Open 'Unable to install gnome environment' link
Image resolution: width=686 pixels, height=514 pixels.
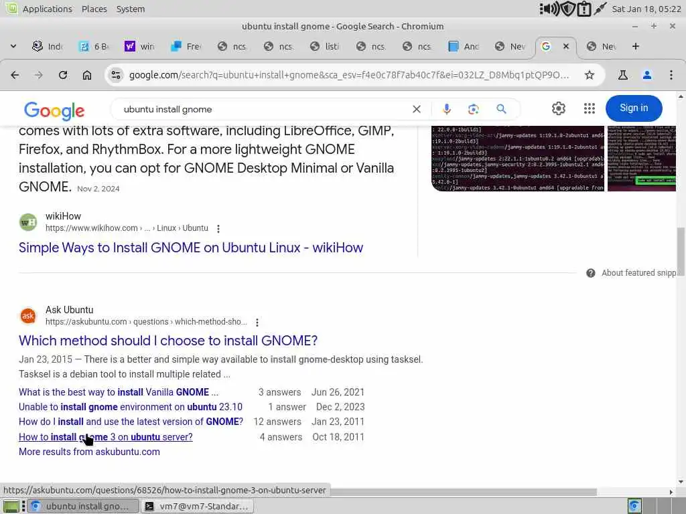pyautogui.click(x=131, y=408)
